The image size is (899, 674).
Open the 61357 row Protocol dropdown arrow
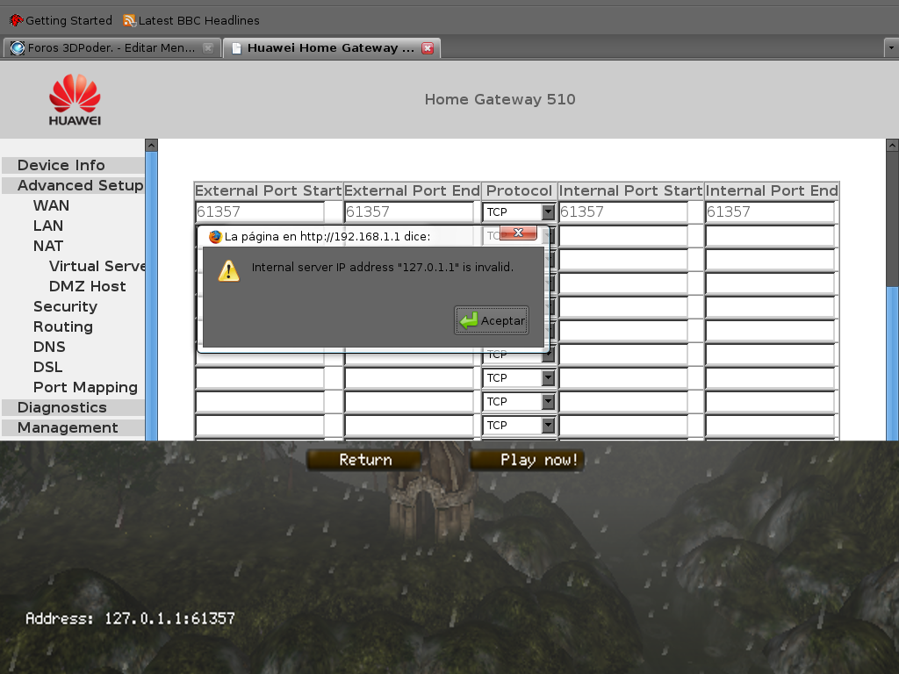coord(548,212)
